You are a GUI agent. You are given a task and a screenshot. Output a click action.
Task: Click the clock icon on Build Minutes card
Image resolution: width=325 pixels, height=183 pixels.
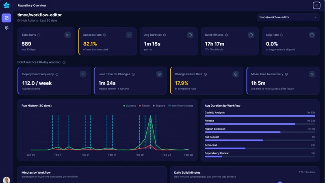(x=251, y=35)
